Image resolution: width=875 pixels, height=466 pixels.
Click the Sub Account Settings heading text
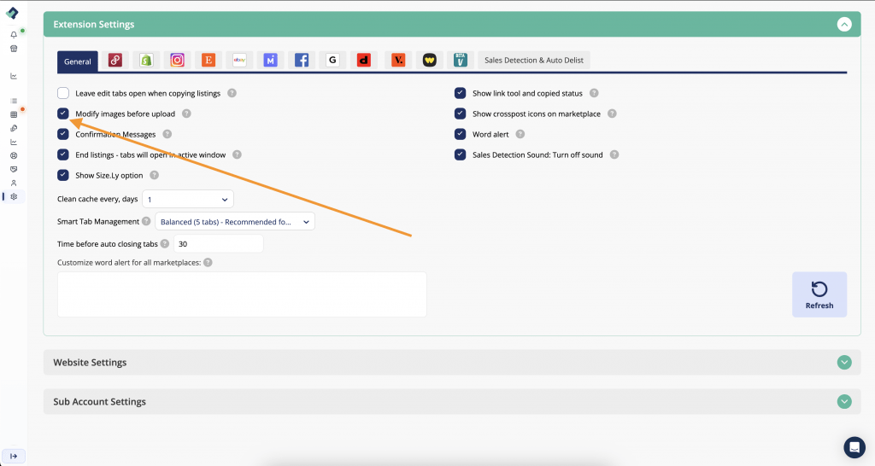[99, 401]
